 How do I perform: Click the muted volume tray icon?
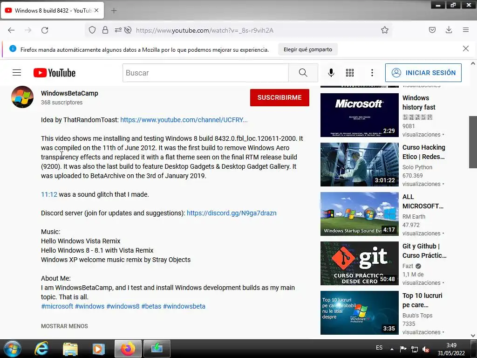[426, 349]
